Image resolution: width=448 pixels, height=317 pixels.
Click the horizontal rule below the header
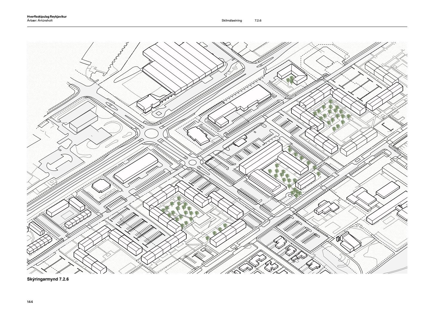pos(217,27)
